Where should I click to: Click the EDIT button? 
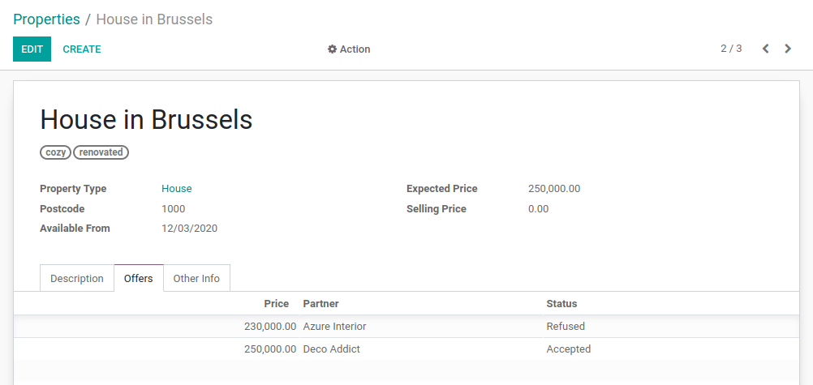point(32,49)
